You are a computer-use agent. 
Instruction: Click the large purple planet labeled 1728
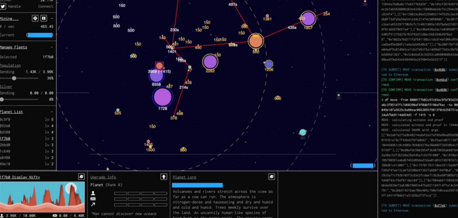pos(163,97)
